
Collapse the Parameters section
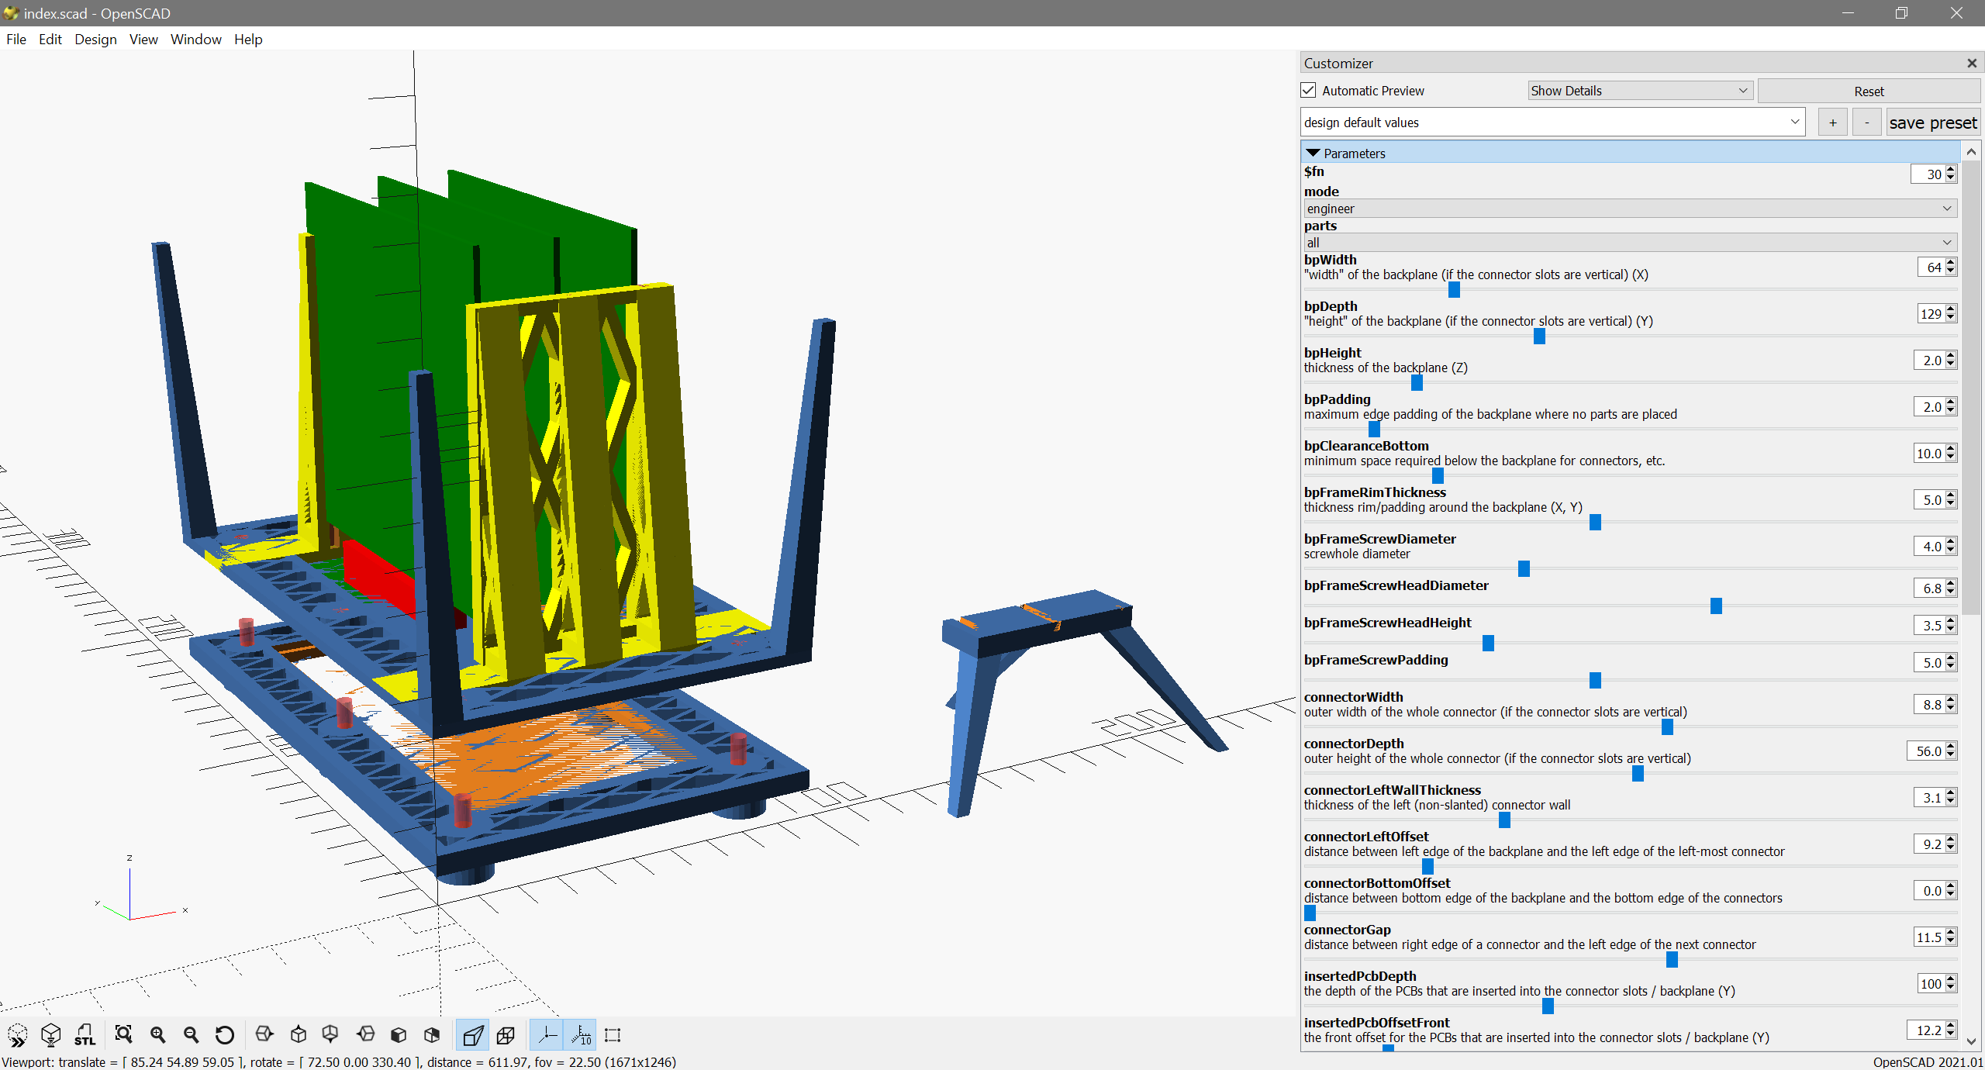[x=1313, y=154]
